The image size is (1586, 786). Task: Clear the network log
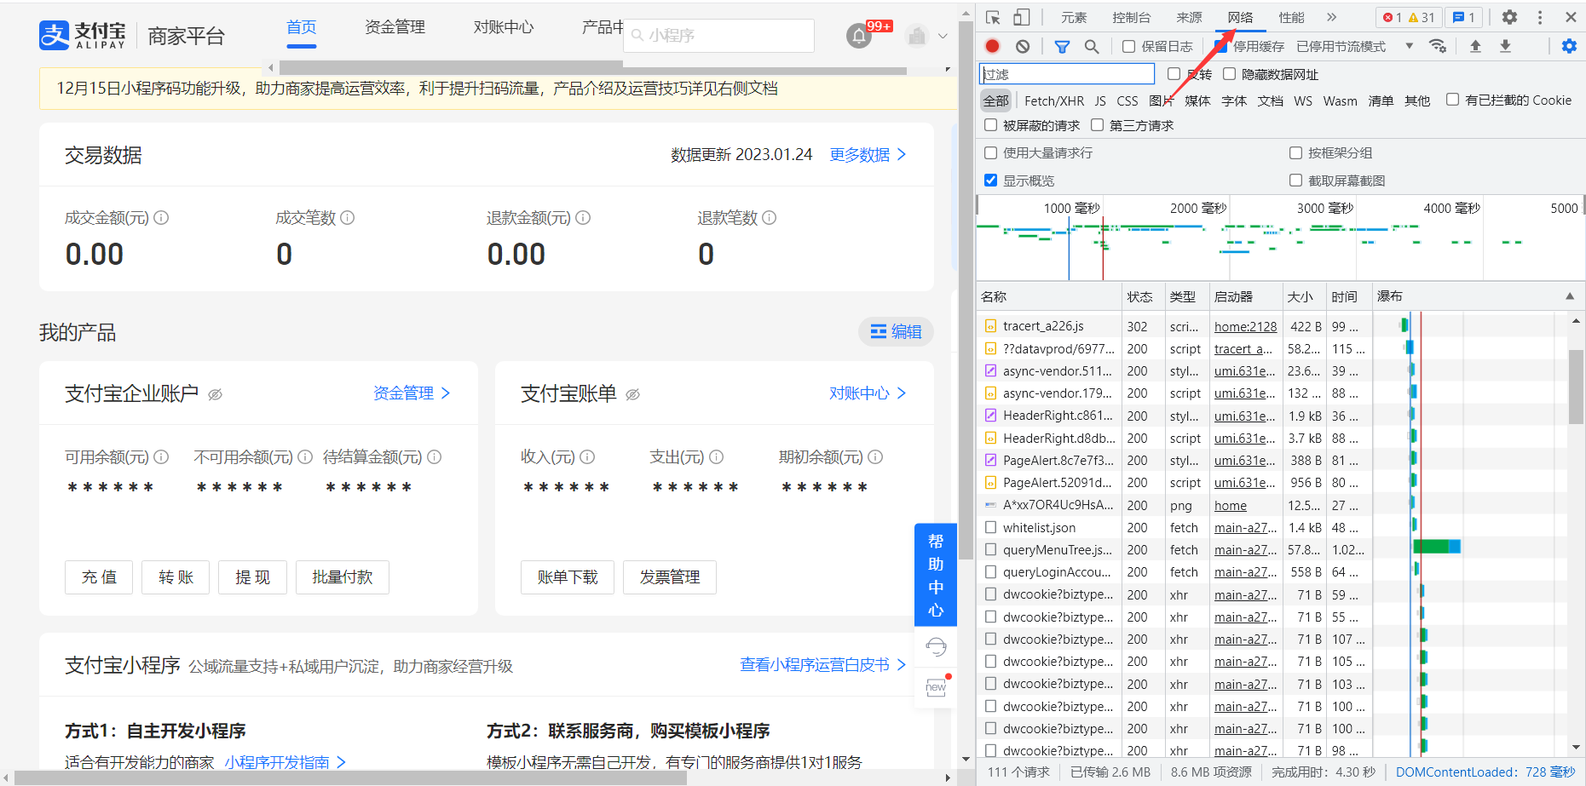click(1023, 46)
